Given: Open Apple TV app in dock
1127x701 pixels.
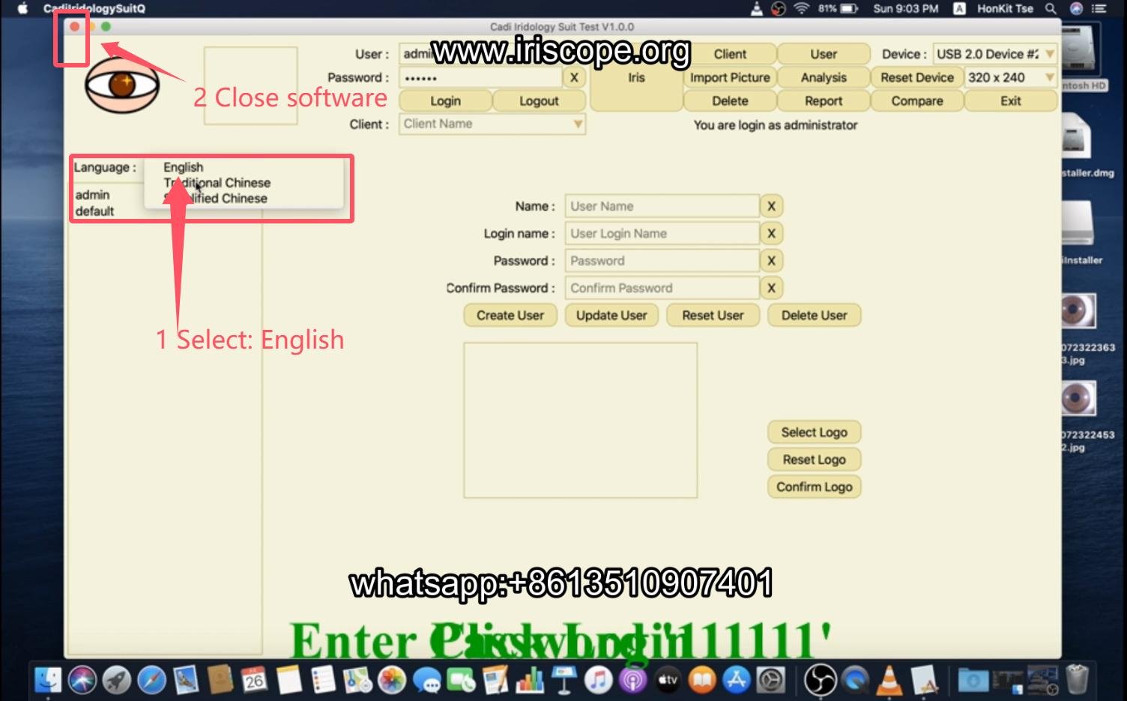Looking at the screenshot, I should click(668, 681).
